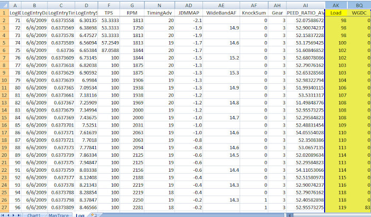Select row 5 header
371x217 pixels.
coord(4,43)
